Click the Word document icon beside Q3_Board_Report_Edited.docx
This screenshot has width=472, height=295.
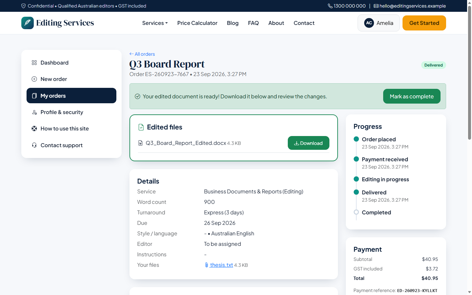(x=140, y=143)
